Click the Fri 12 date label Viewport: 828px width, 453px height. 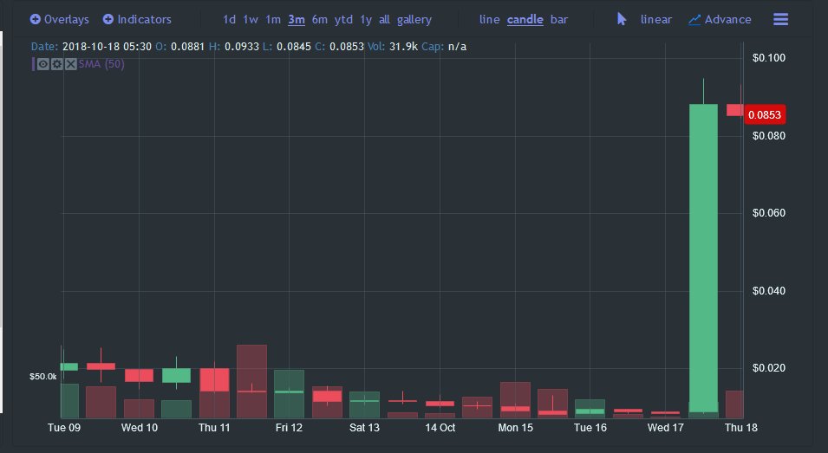point(289,428)
